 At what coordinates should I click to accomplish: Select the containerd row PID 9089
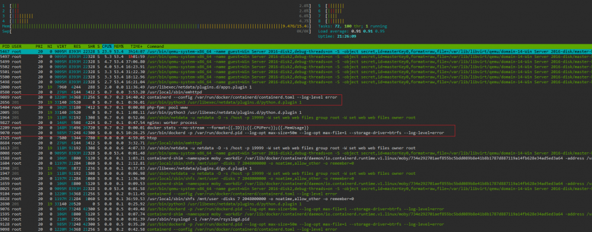[x=296, y=97]
